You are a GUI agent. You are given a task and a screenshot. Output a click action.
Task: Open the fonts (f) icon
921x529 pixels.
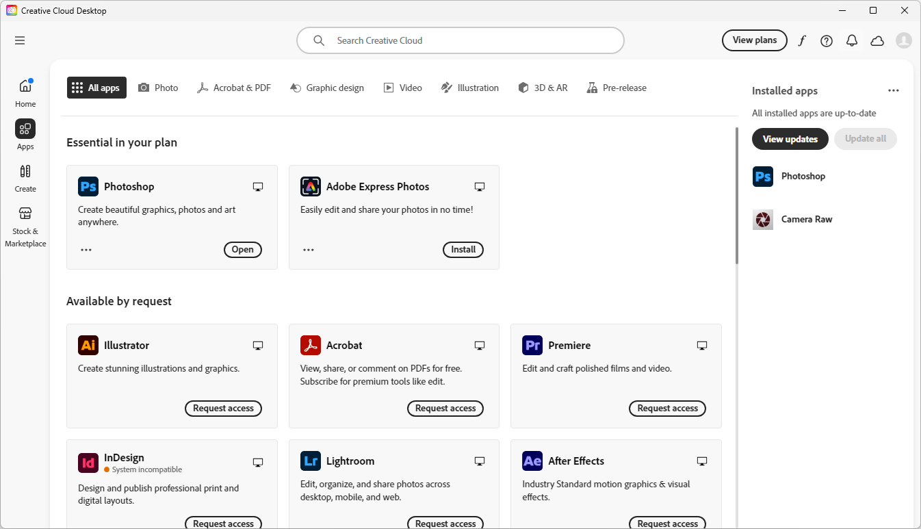click(x=802, y=40)
